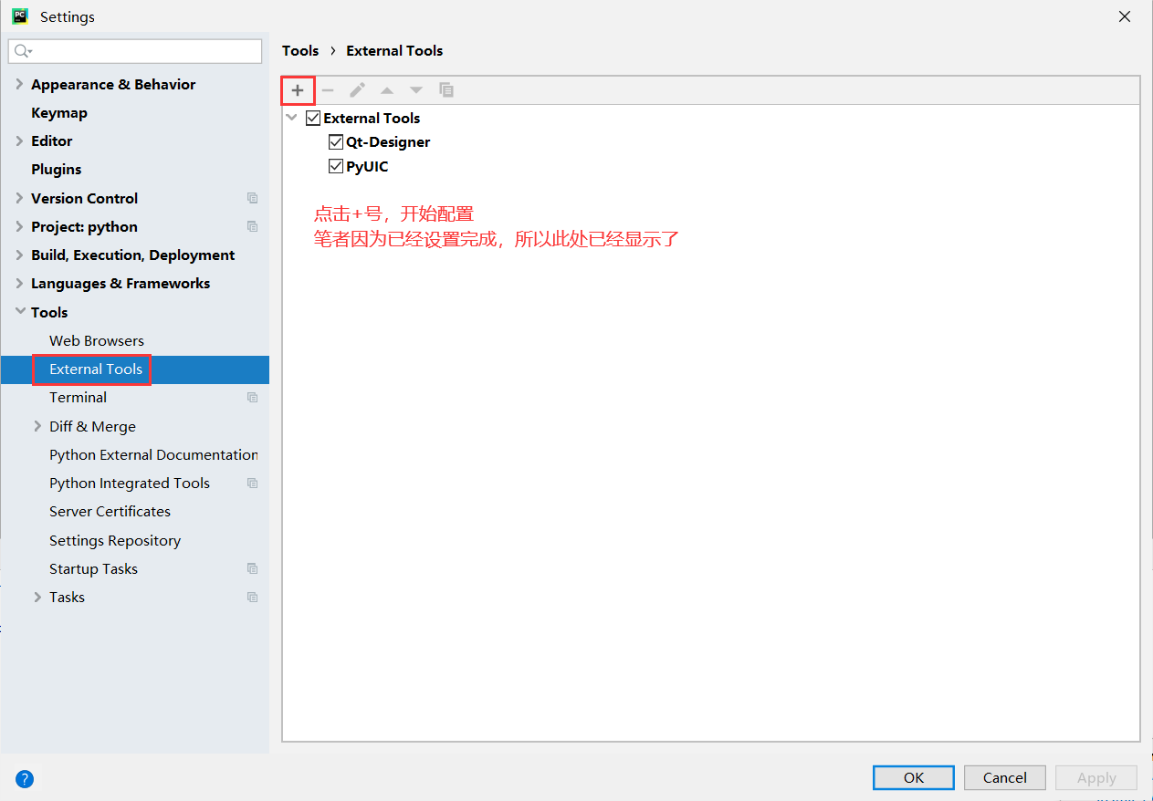Screen dimensions: 1153x801
Task: Open Terminal settings page
Action: [79, 398]
